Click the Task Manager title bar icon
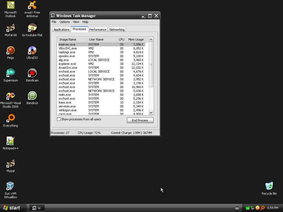This screenshot has height=212, width=283. click(53, 16)
